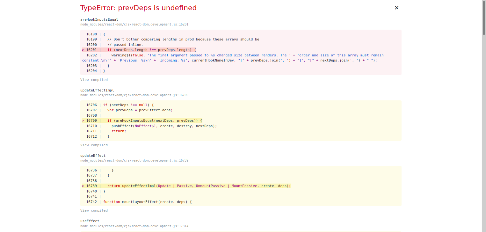This screenshot has width=486, height=232.
Task: Click the react-dom.development.js:16709 file path
Action: coord(134,95)
